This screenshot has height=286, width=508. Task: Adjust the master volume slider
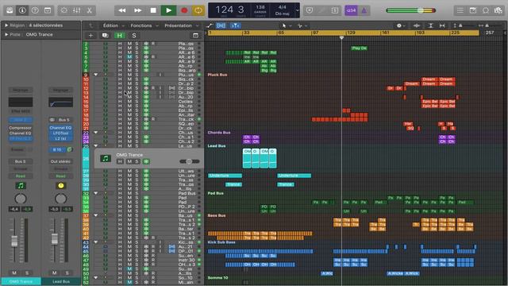(411, 10)
